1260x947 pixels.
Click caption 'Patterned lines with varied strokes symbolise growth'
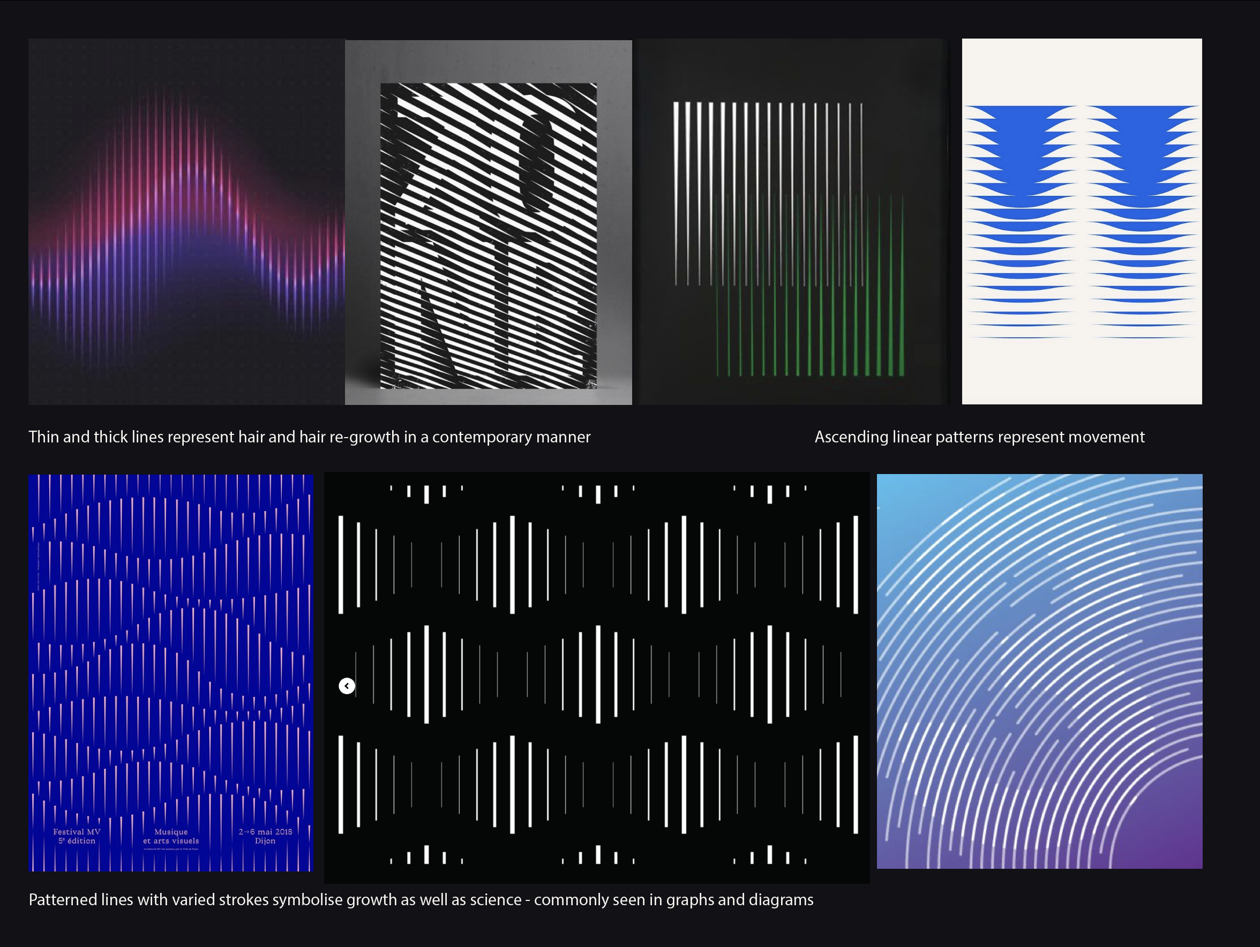(x=421, y=900)
